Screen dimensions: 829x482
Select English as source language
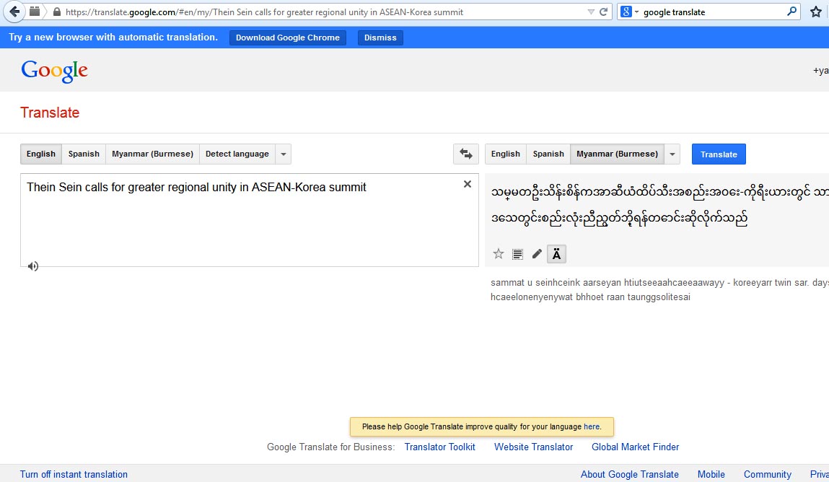click(x=40, y=154)
